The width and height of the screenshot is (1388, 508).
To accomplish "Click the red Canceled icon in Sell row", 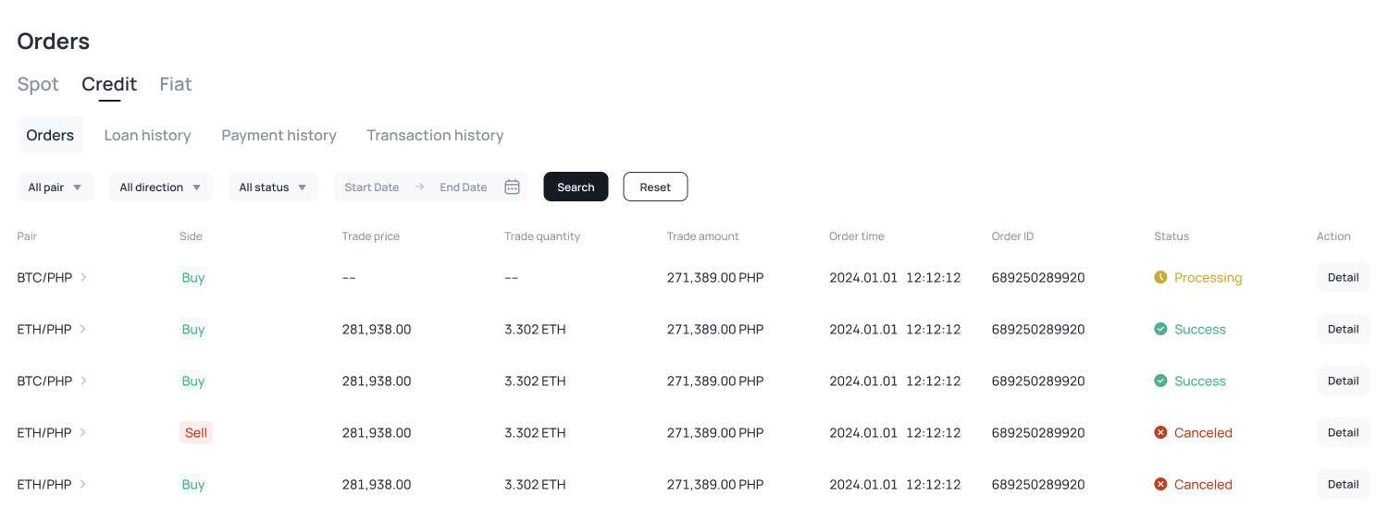I will (x=1160, y=432).
